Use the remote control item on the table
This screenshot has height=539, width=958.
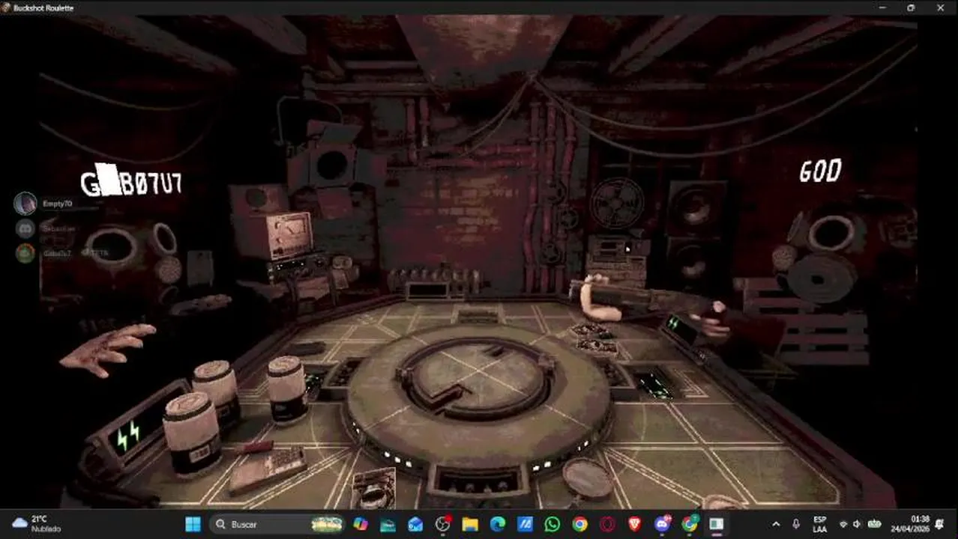pos(267,470)
